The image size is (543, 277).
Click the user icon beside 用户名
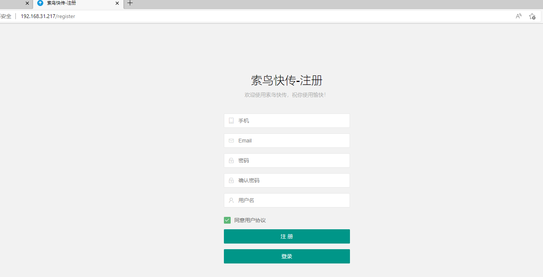point(231,200)
